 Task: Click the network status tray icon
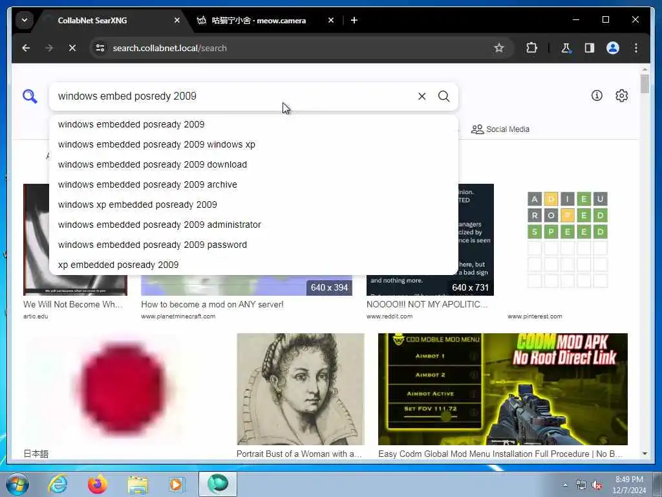581,485
